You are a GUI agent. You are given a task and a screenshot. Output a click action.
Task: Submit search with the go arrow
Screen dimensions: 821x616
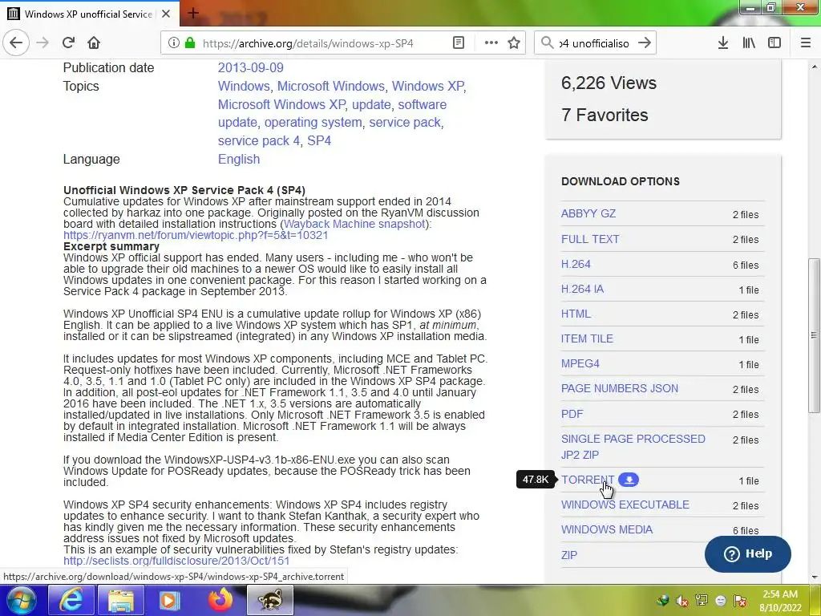click(x=645, y=43)
